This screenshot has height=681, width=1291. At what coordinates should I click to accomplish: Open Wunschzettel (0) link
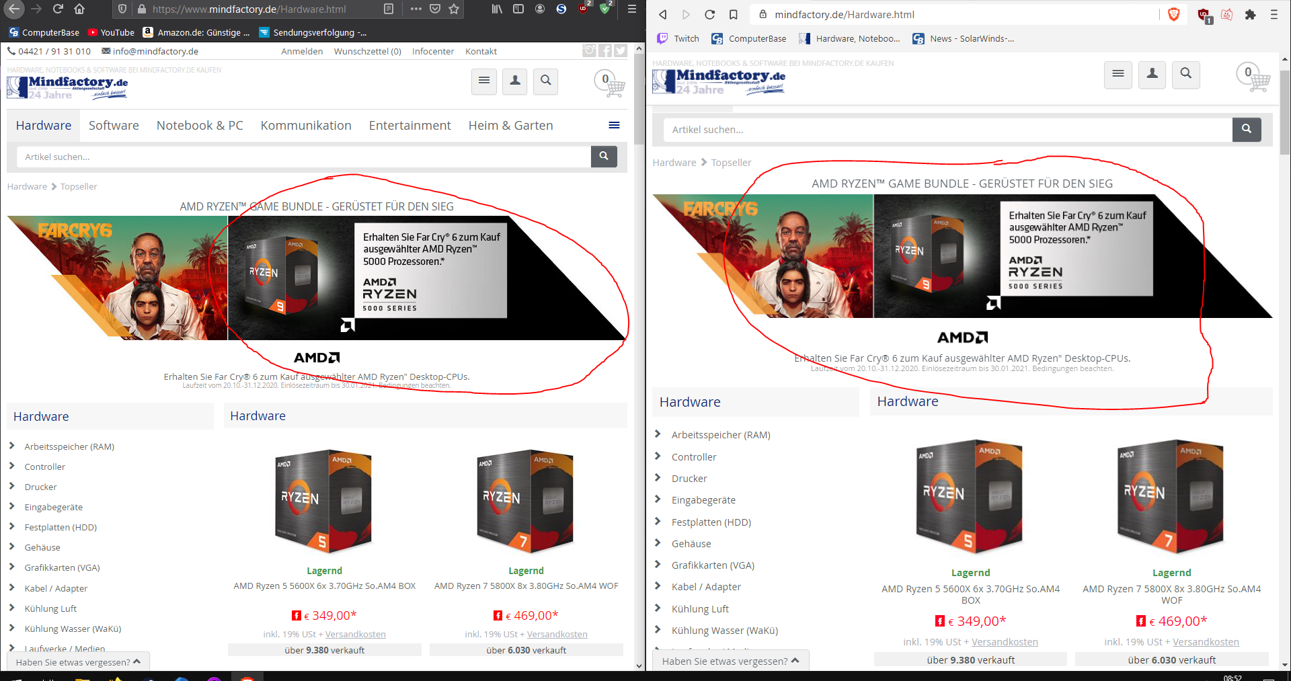pyautogui.click(x=367, y=51)
